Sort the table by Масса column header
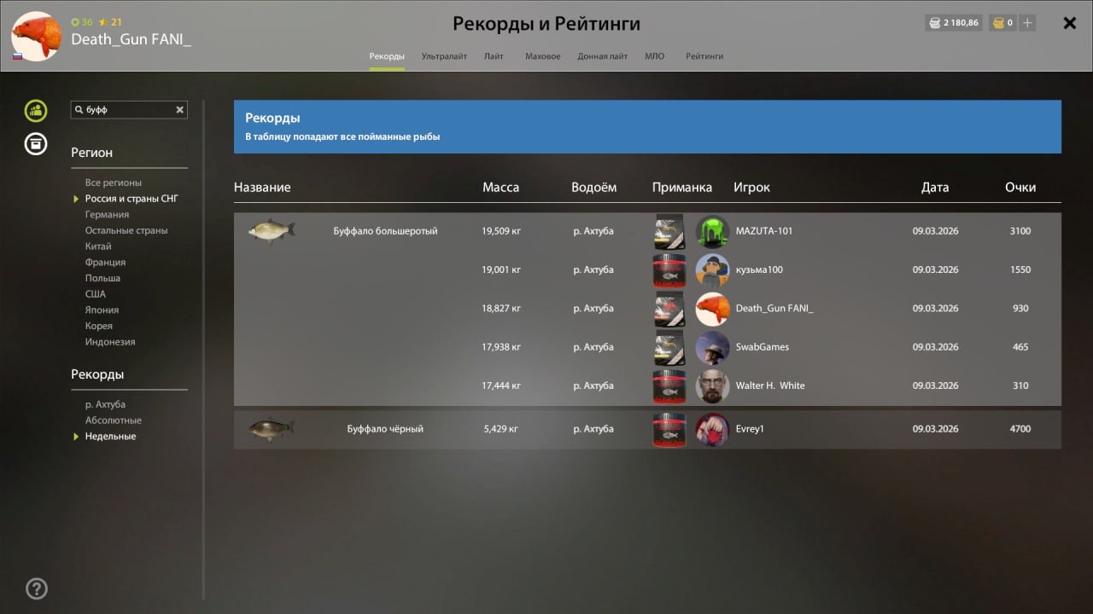 point(500,188)
